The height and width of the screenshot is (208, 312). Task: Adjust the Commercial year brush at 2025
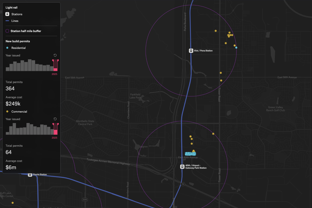tap(55, 129)
